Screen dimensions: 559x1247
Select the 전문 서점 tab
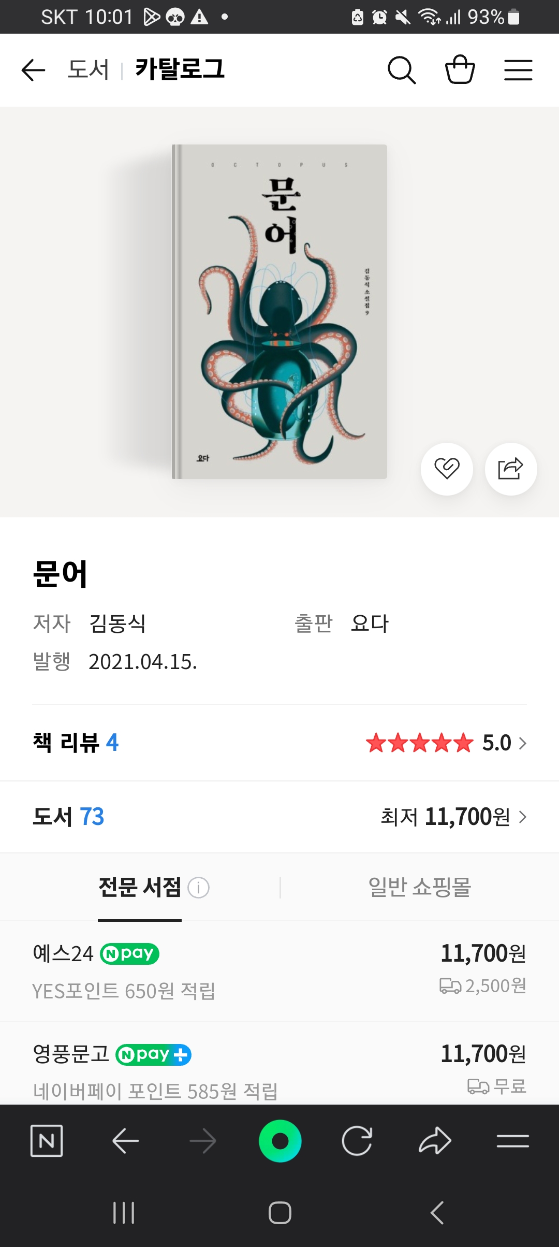[140, 887]
